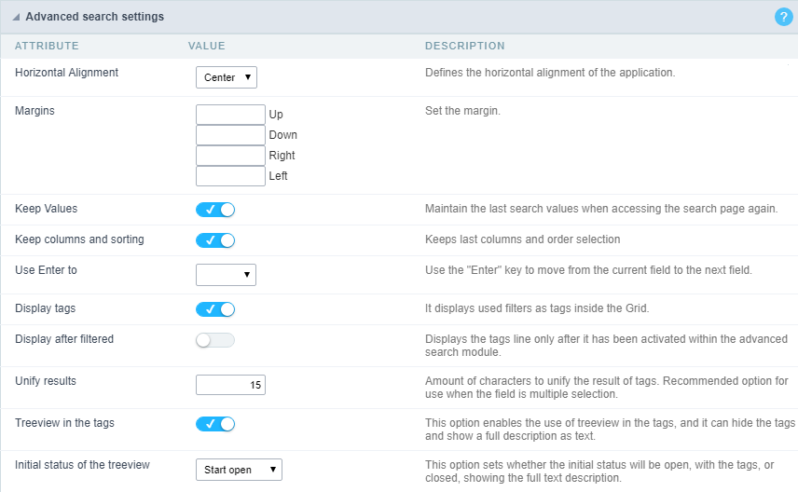Open the Use Enter to dropdown
Screen dimensions: 798x492
coord(226,274)
